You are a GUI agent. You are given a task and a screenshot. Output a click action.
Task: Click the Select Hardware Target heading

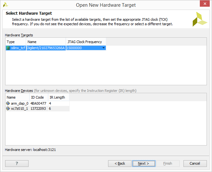[x=29, y=13]
